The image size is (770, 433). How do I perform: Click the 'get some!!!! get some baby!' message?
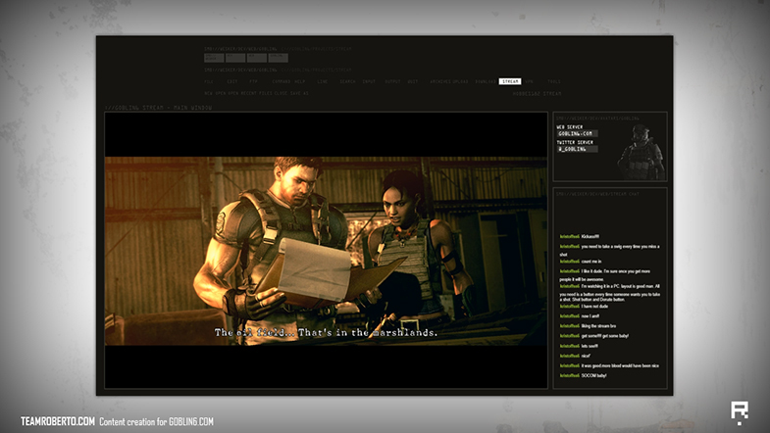click(604, 336)
